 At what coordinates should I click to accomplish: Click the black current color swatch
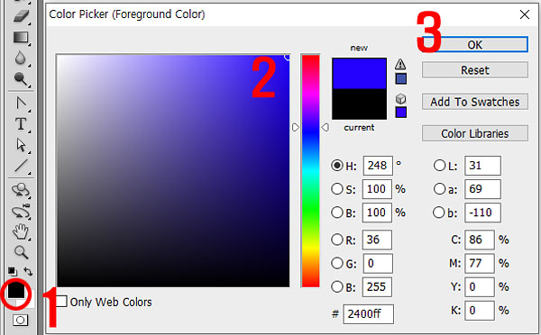(x=359, y=104)
